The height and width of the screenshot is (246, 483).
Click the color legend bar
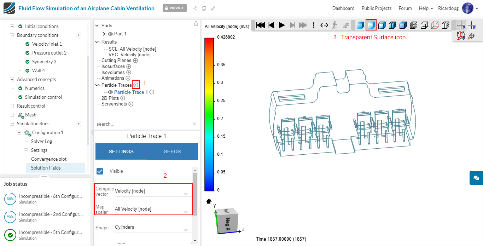click(209, 114)
